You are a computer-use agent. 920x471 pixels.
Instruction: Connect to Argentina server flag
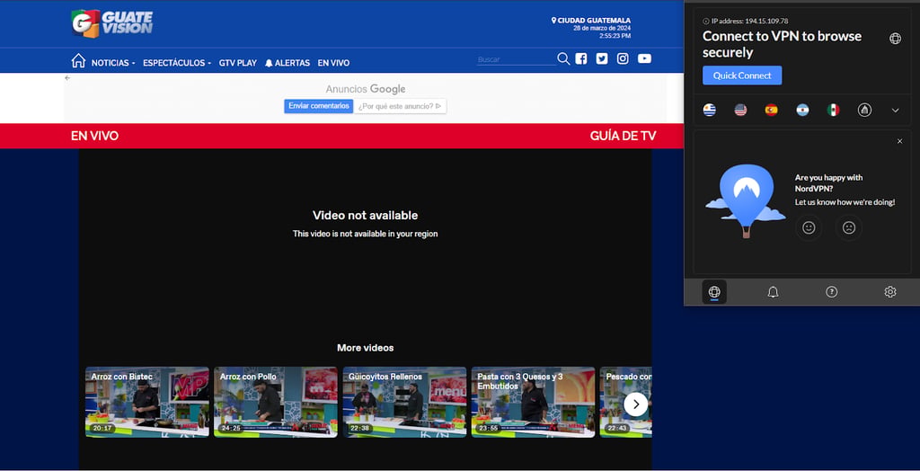(x=802, y=110)
